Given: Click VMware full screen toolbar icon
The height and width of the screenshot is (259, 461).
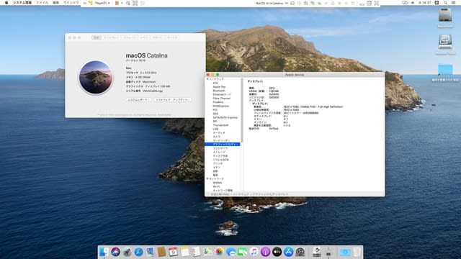Looking at the screenshot, I should 135,3.
